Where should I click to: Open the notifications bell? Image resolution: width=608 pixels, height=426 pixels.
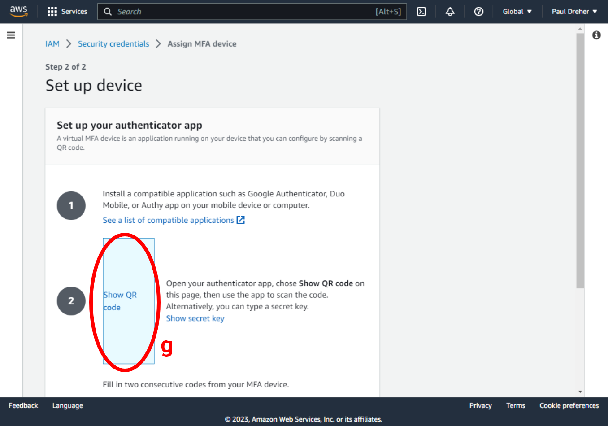(450, 12)
